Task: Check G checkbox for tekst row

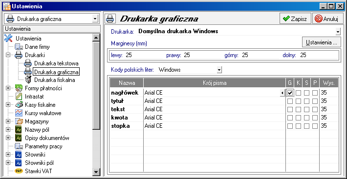Action: pyautogui.click(x=290, y=109)
